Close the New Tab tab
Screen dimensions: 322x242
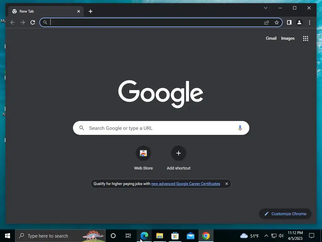pyautogui.click(x=78, y=11)
